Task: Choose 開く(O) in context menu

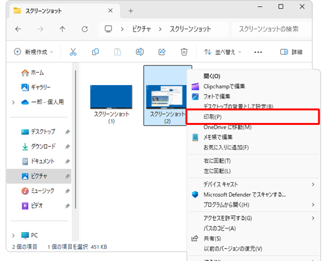Action: (x=254, y=76)
